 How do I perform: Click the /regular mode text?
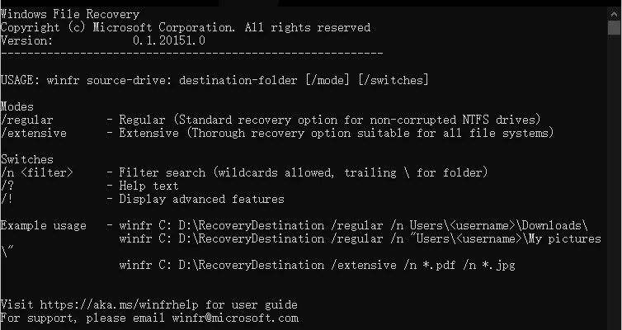pos(26,120)
